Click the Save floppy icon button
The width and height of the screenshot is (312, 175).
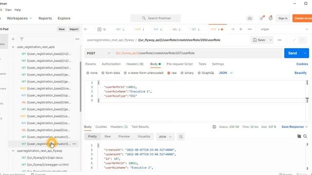click(259, 40)
